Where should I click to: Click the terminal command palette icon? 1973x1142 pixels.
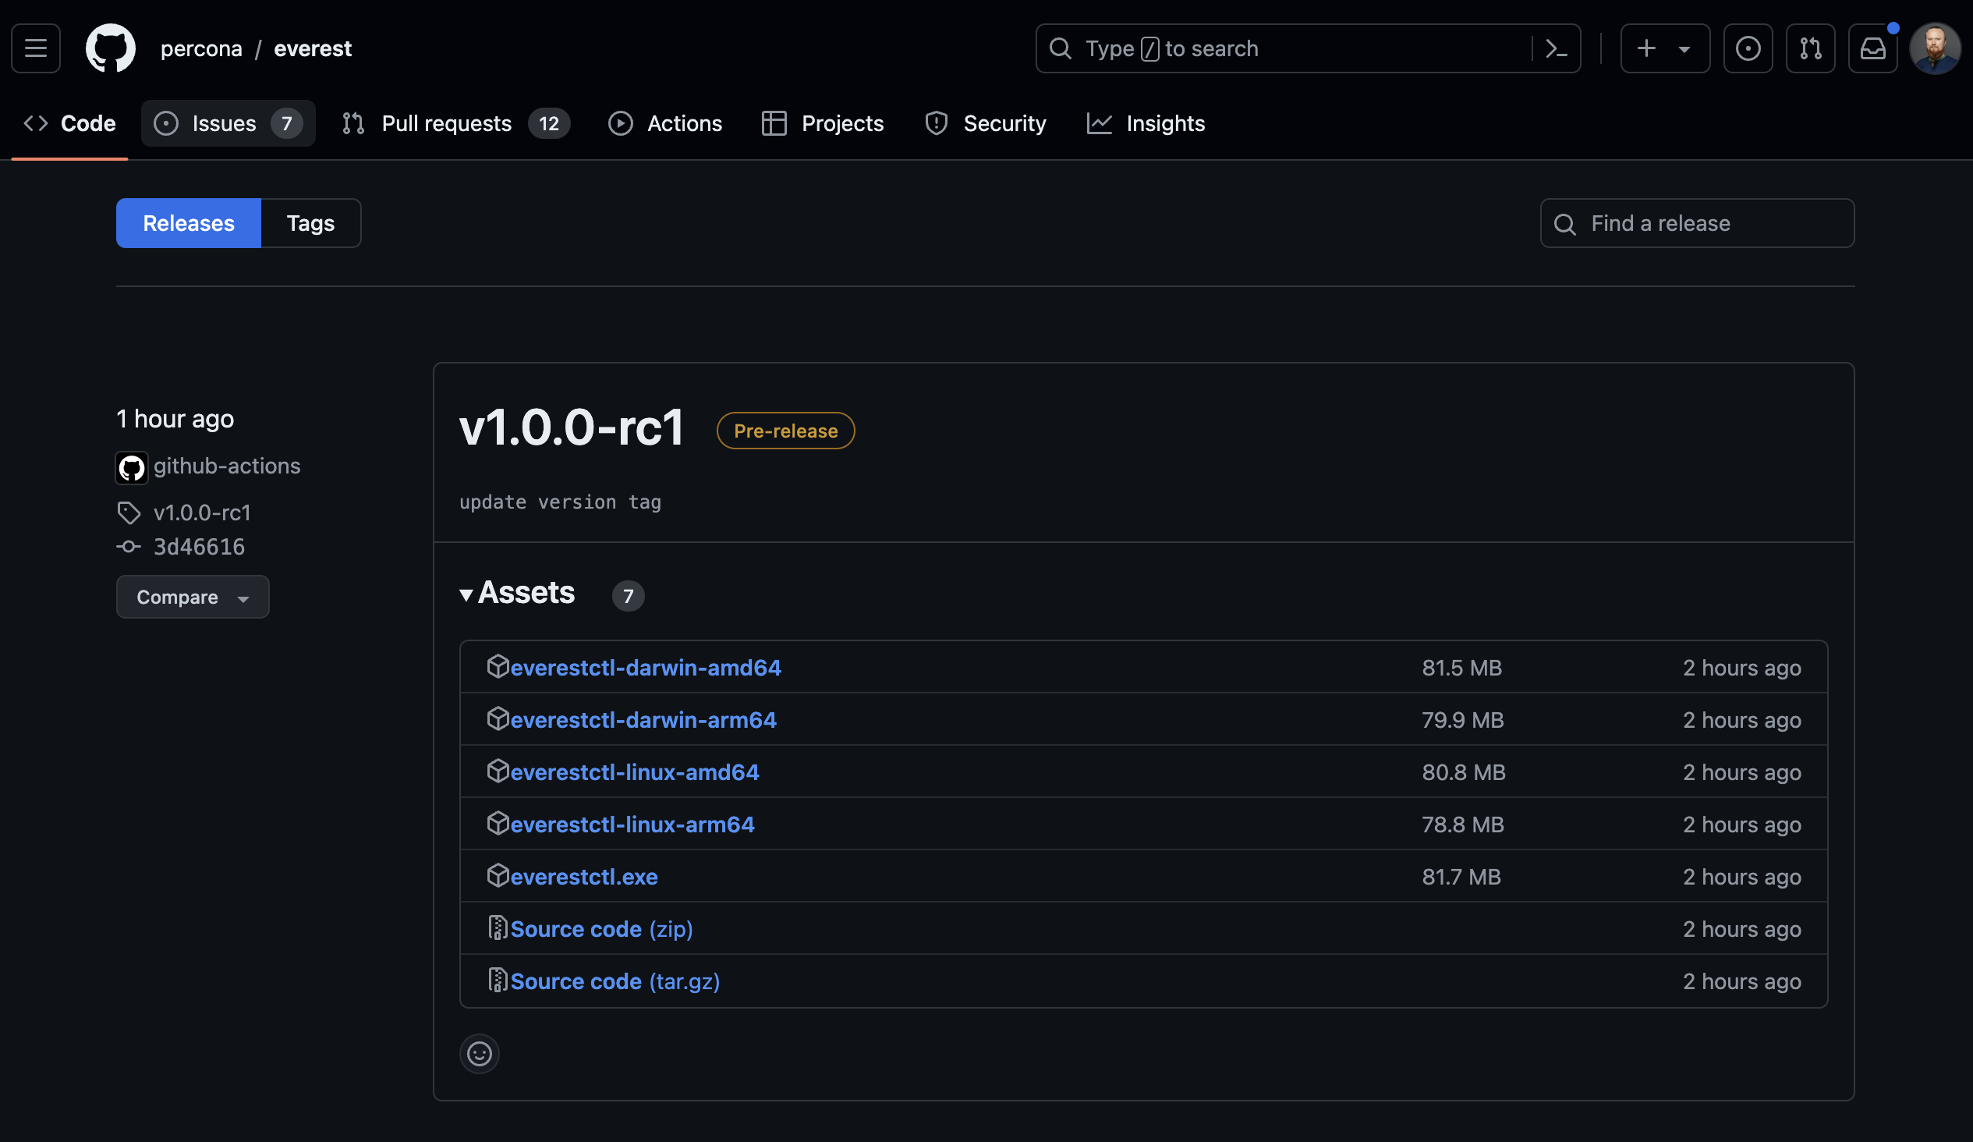coord(1554,48)
